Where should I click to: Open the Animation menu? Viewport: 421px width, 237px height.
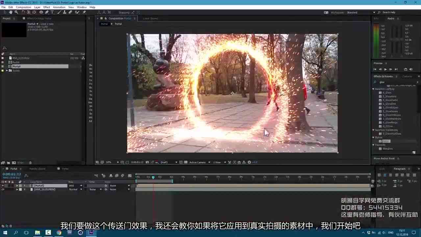pyautogui.click(x=59, y=7)
